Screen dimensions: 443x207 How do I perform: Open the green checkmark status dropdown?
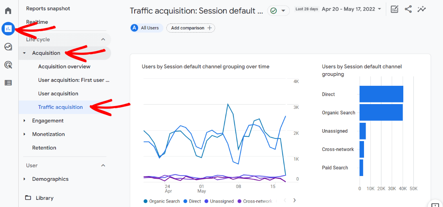[x=278, y=11]
